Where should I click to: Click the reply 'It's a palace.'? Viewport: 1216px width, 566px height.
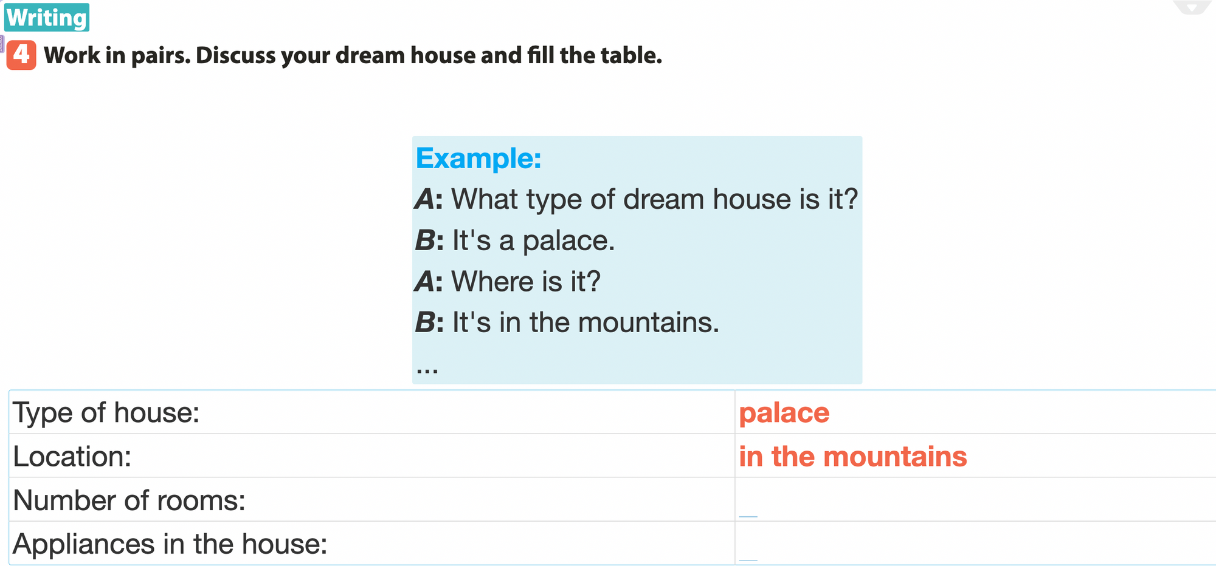click(533, 240)
